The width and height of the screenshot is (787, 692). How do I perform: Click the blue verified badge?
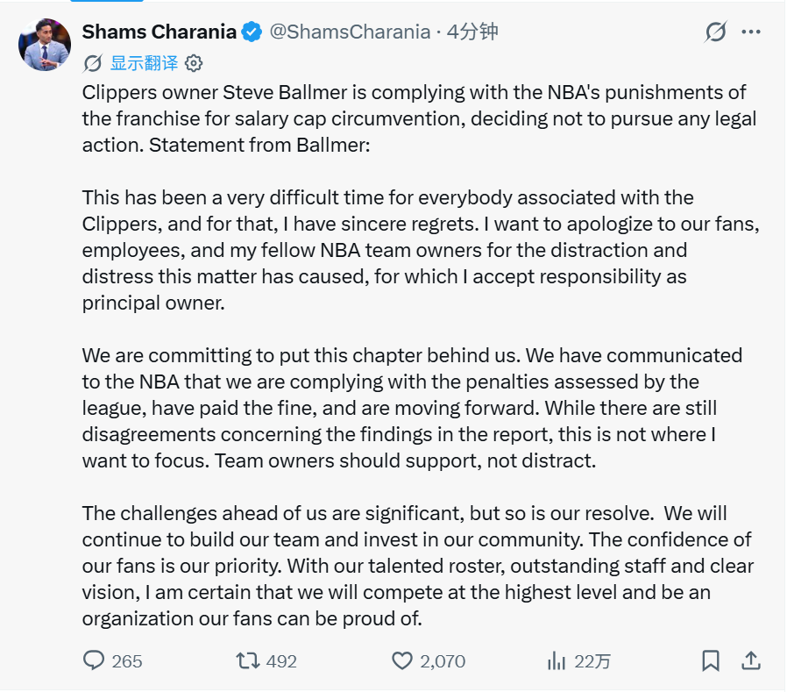coord(252,32)
